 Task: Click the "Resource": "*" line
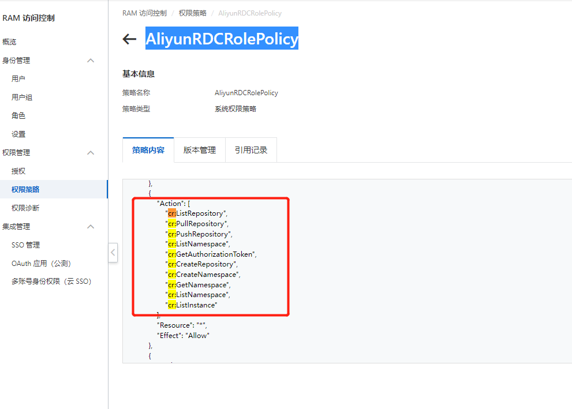(x=182, y=325)
